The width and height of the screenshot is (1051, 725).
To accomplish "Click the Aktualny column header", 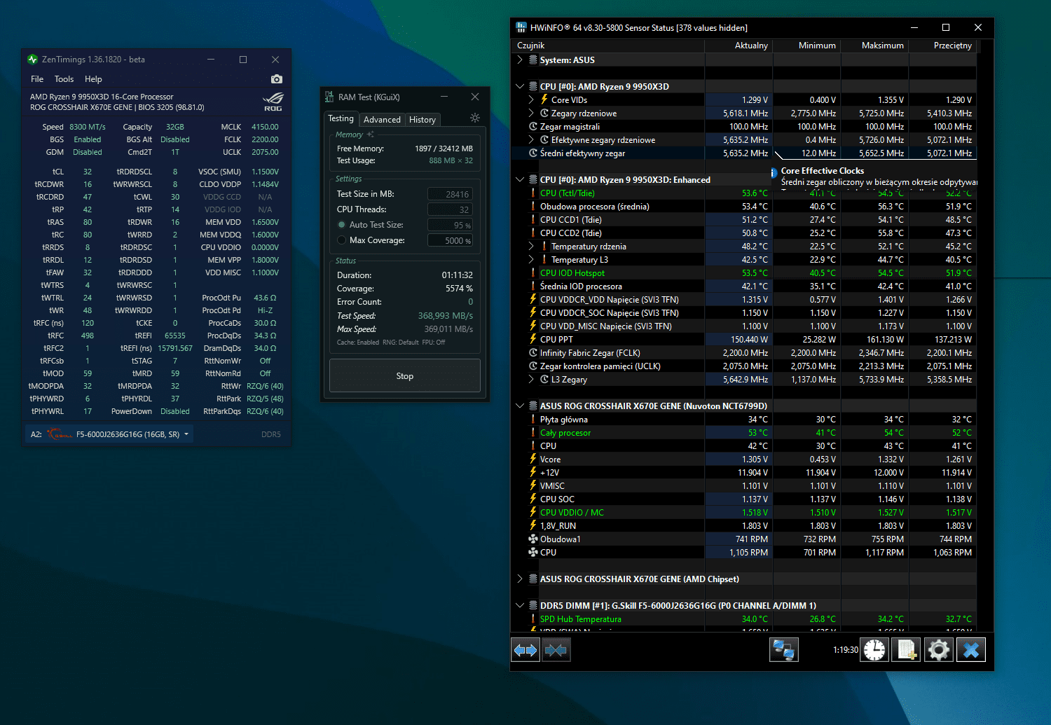I will pos(739,46).
